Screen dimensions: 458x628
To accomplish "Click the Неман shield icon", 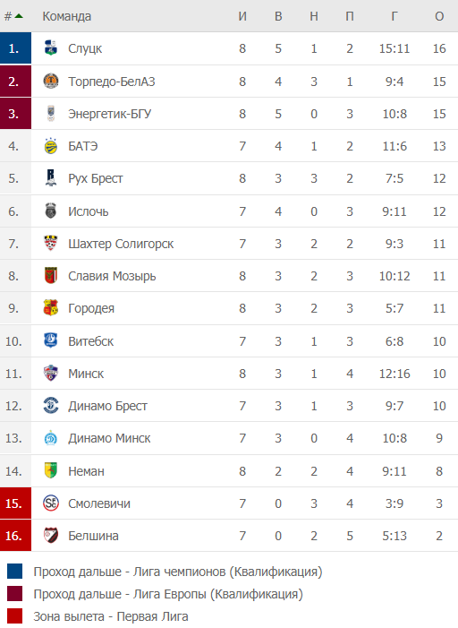I will point(51,471).
